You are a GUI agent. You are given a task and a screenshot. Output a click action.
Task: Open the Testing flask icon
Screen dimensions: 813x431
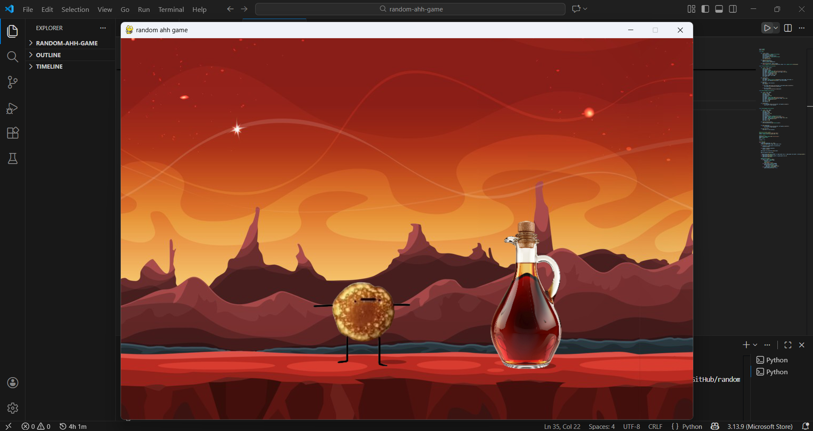tap(13, 158)
